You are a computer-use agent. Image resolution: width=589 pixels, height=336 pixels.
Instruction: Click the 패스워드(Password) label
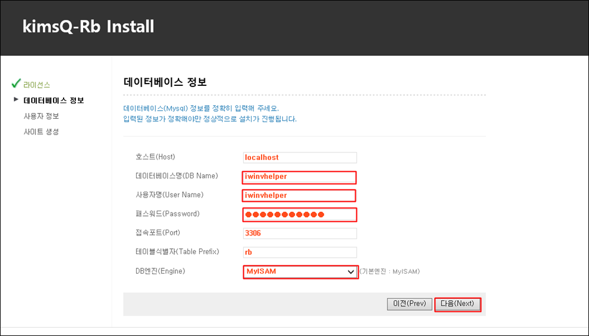pos(167,214)
